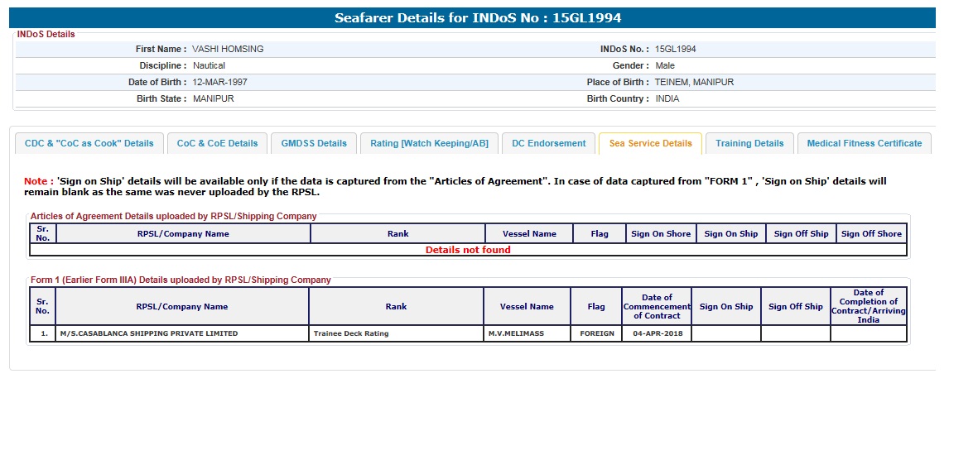Click the 04-APR-2018 contract commencement date
The width and height of the screenshot is (978, 455).
coord(656,333)
